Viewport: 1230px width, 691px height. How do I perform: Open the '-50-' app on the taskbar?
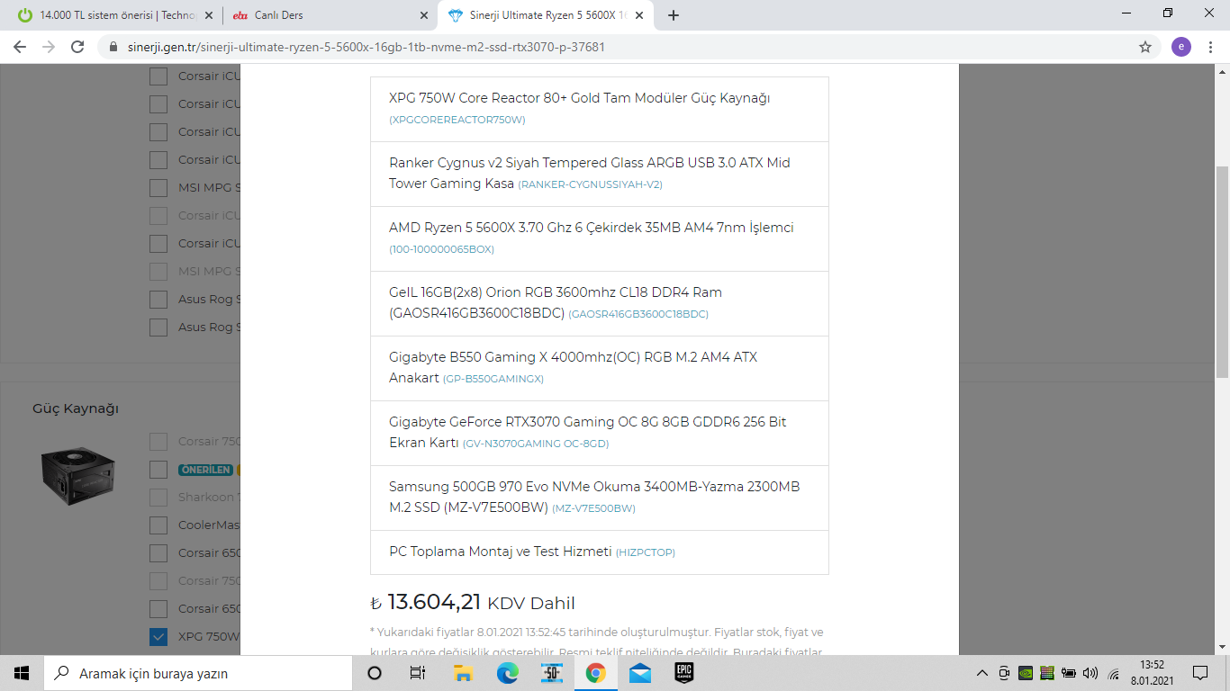[551, 673]
